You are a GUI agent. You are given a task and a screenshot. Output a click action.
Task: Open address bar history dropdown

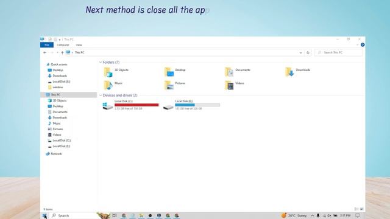pos(300,53)
